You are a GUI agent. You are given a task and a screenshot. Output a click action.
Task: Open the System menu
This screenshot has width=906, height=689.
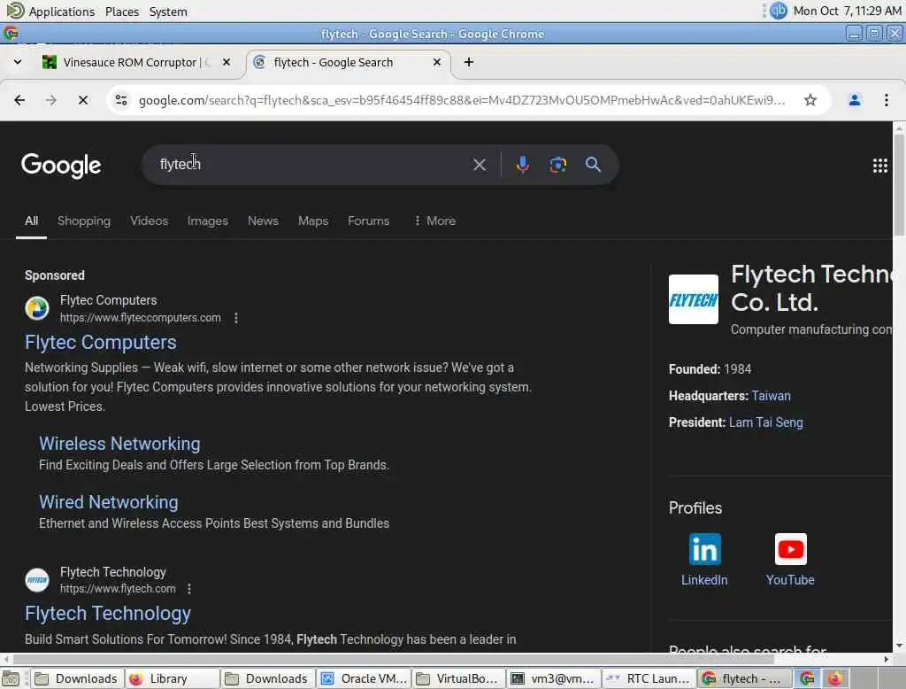coord(168,11)
